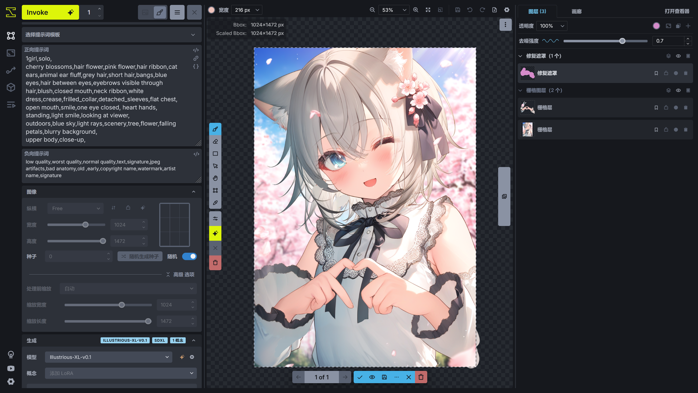Pick the Eyedropper color picker tool
The image size is (698, 393).
pyautogui.click(x=215, y=203)
